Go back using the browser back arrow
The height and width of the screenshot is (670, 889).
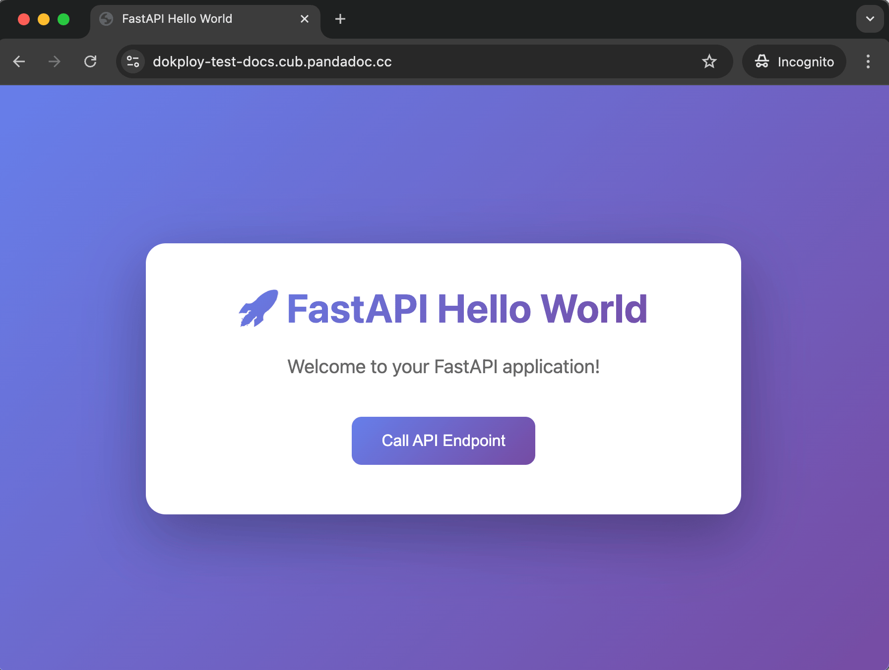(x=19, y=61)
